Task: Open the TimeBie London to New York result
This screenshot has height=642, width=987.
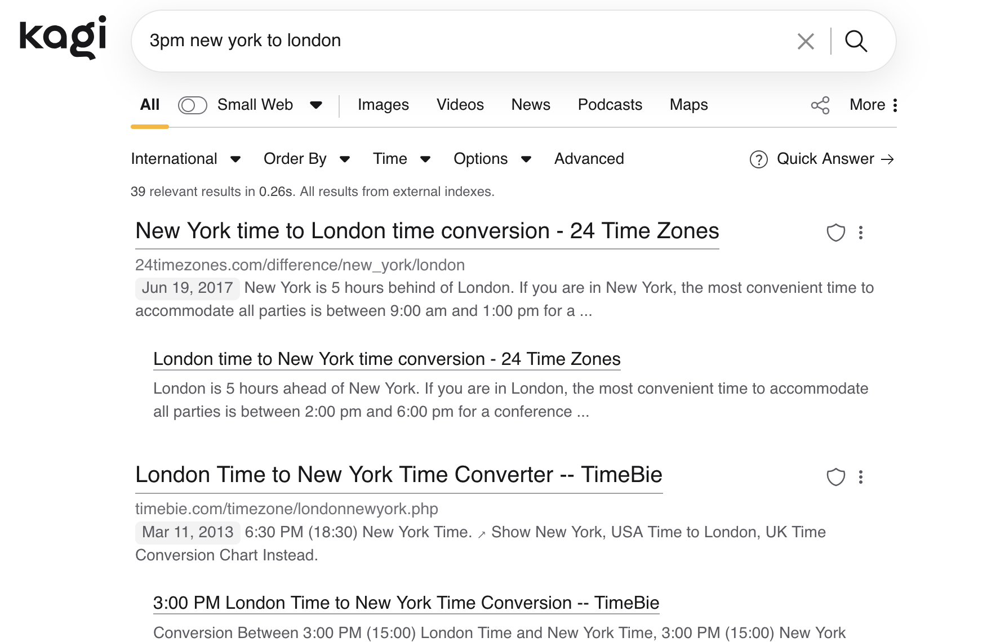Action: coord(398,475)
